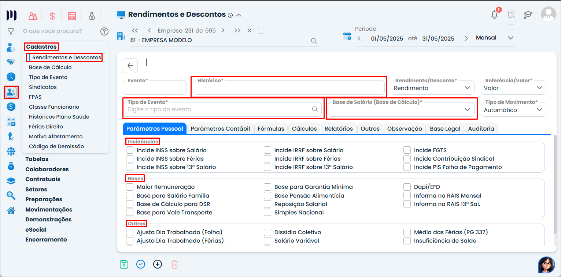Click the red trash delete icon
The width and height of the screenshot is (561, 277).
(174, 264)
